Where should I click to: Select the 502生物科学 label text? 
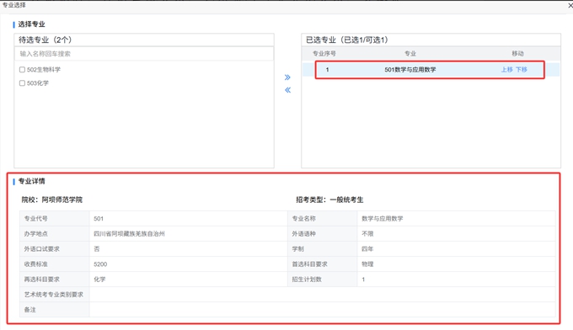point(44,69)
